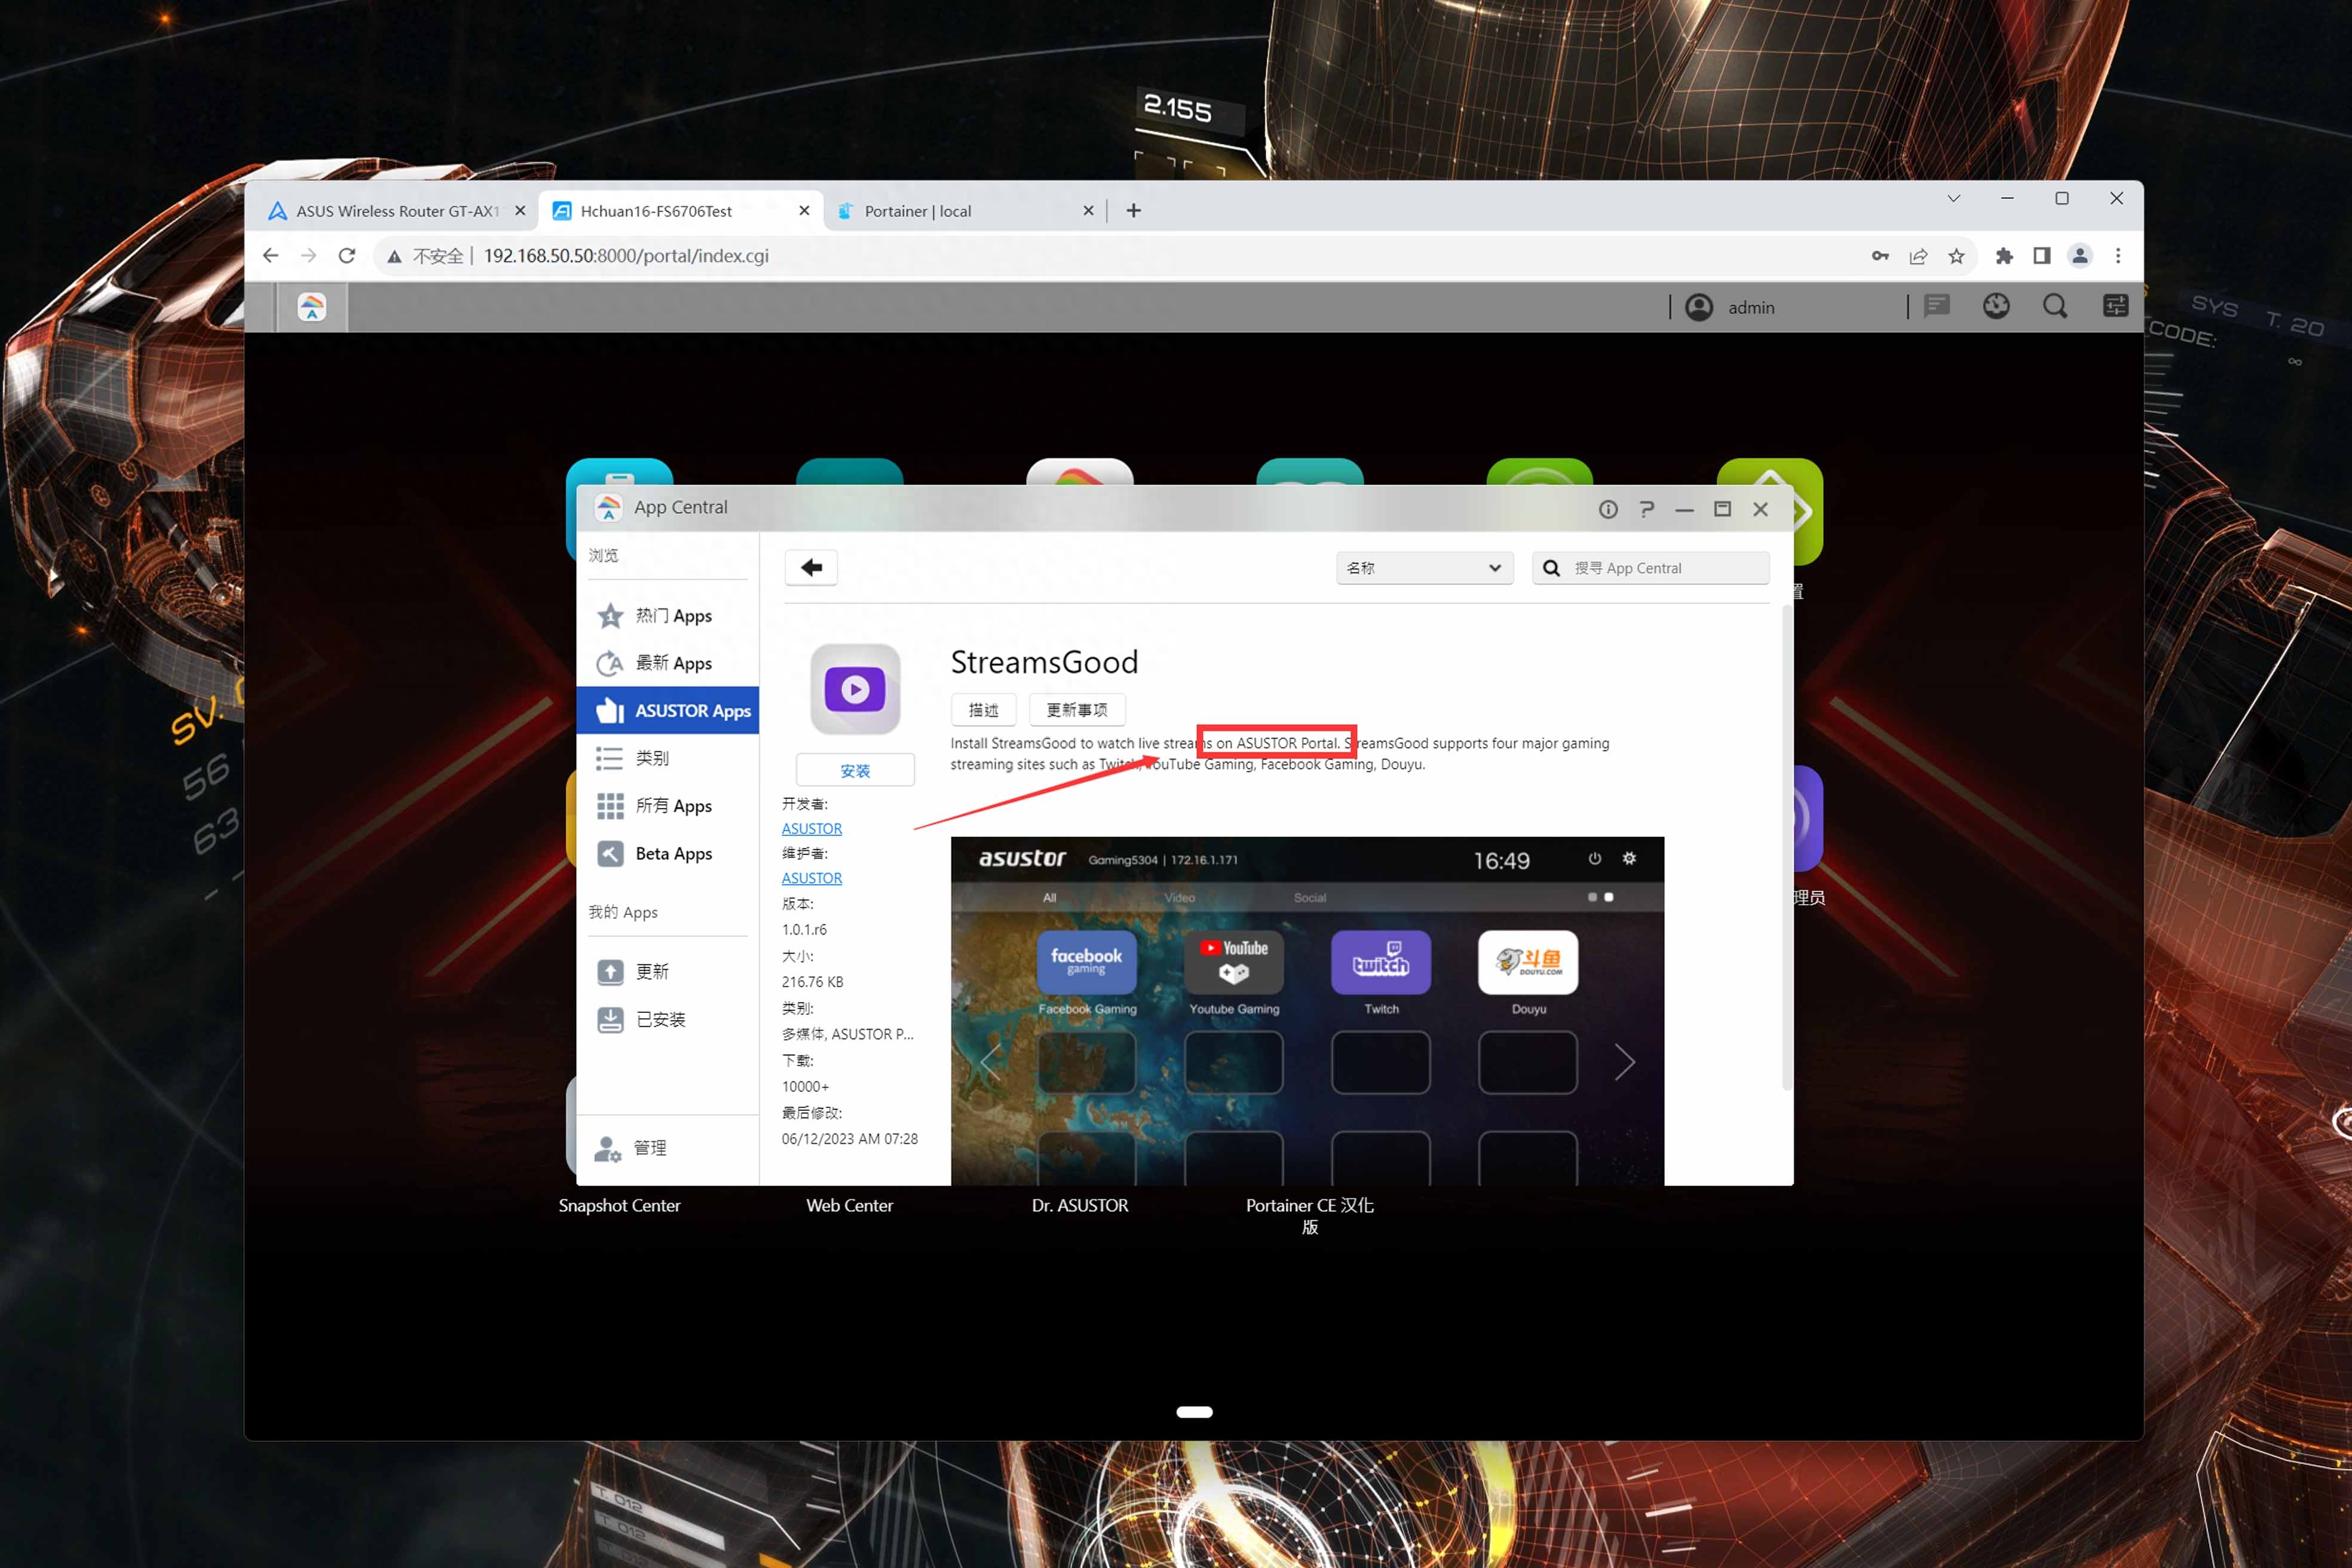Image resolution: width=2352 pixels, height=1568 pixels.
Task: Expand the browser tab search chevron
Action: pyautogui.click(x=1953, y=198)
